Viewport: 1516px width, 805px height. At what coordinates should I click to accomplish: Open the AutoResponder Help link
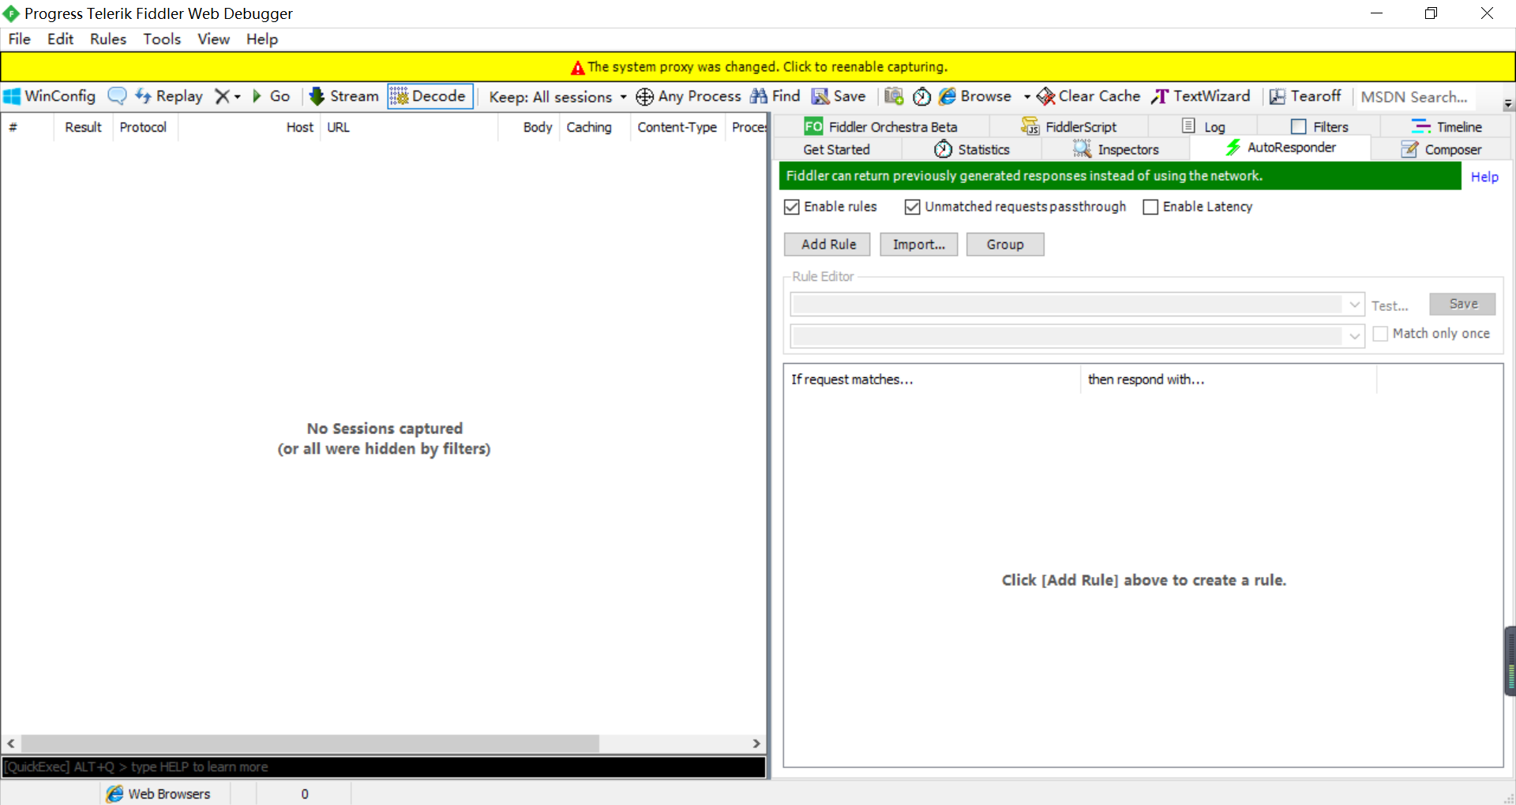1484,178
